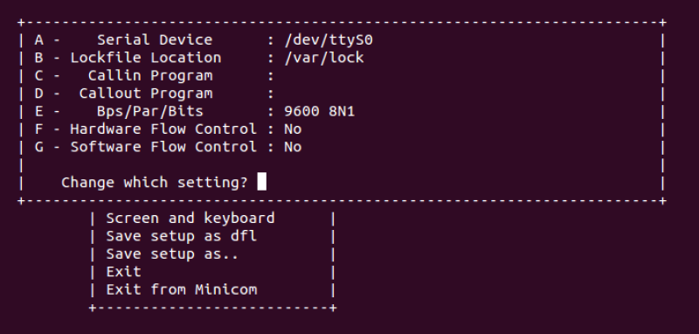The width and height of the screenshot is (699, 334).
Task: Toggle Hardware Flow Control option
Action: (168, 129)
